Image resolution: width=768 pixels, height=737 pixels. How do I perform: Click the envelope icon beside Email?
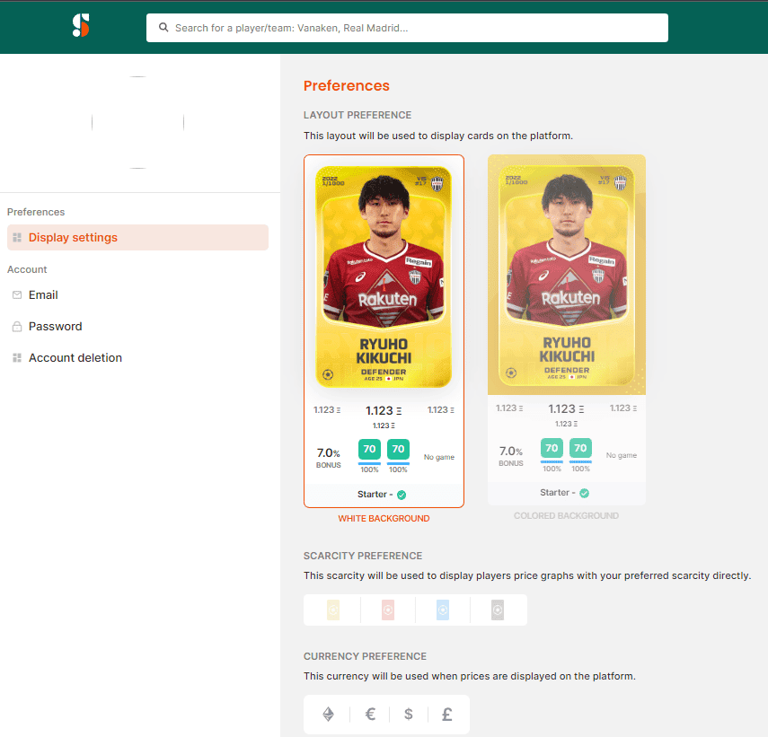pos(18,294)
